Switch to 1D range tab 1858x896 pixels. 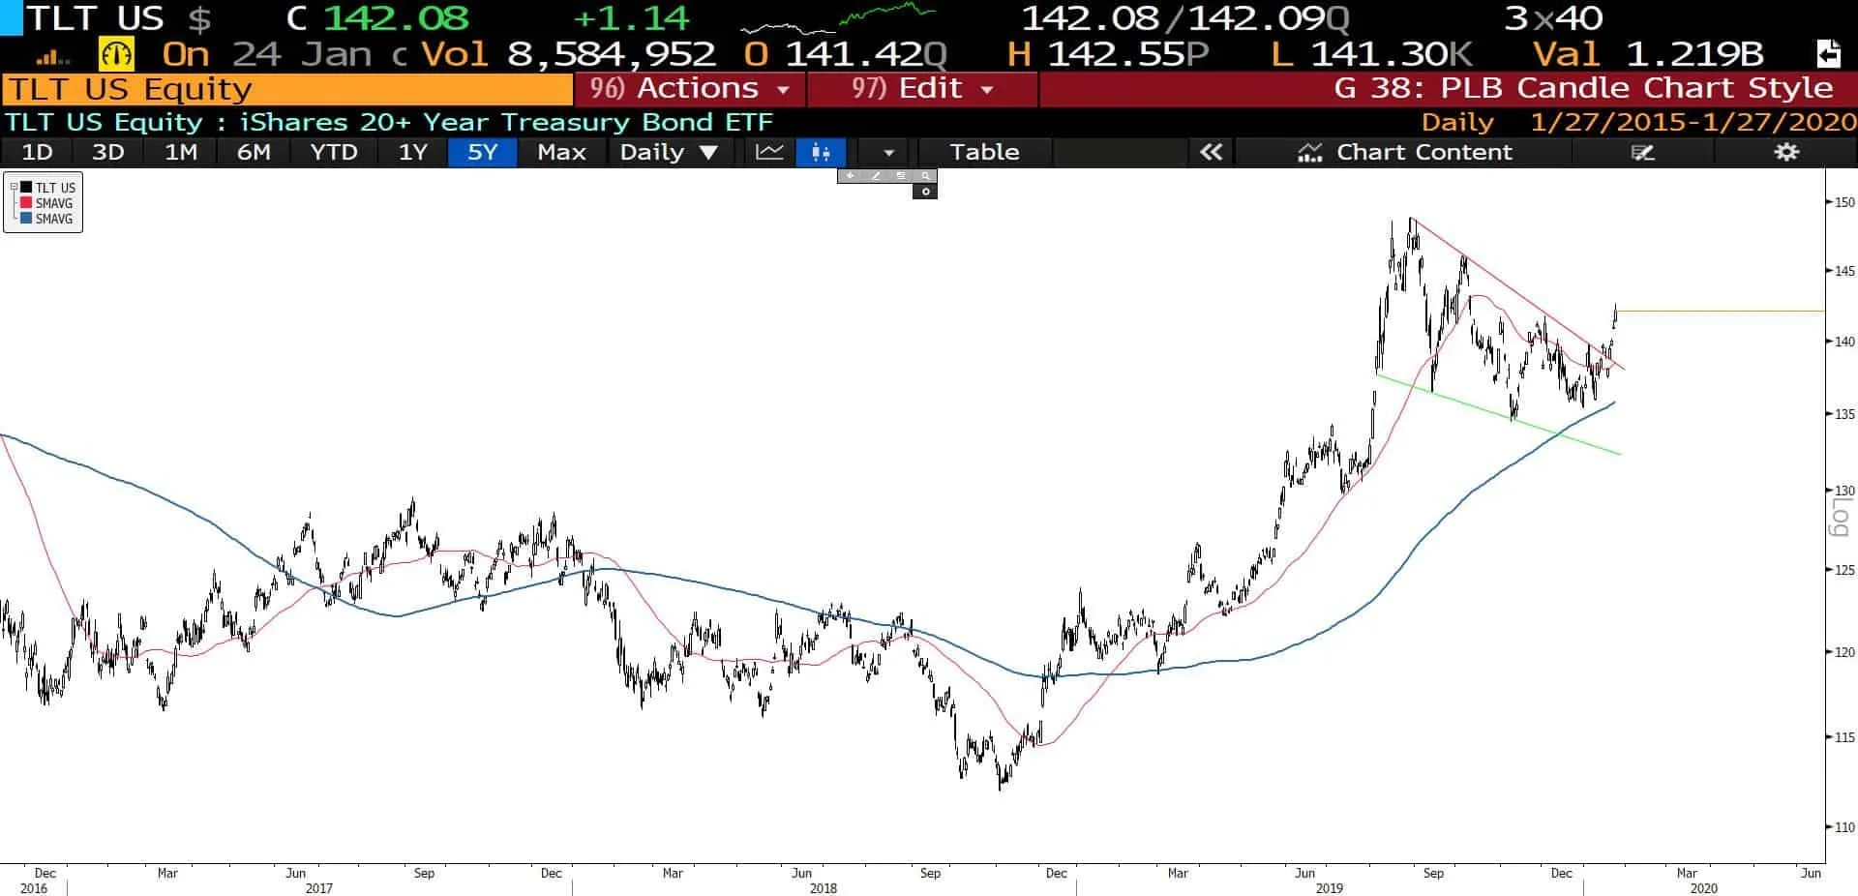37,152
